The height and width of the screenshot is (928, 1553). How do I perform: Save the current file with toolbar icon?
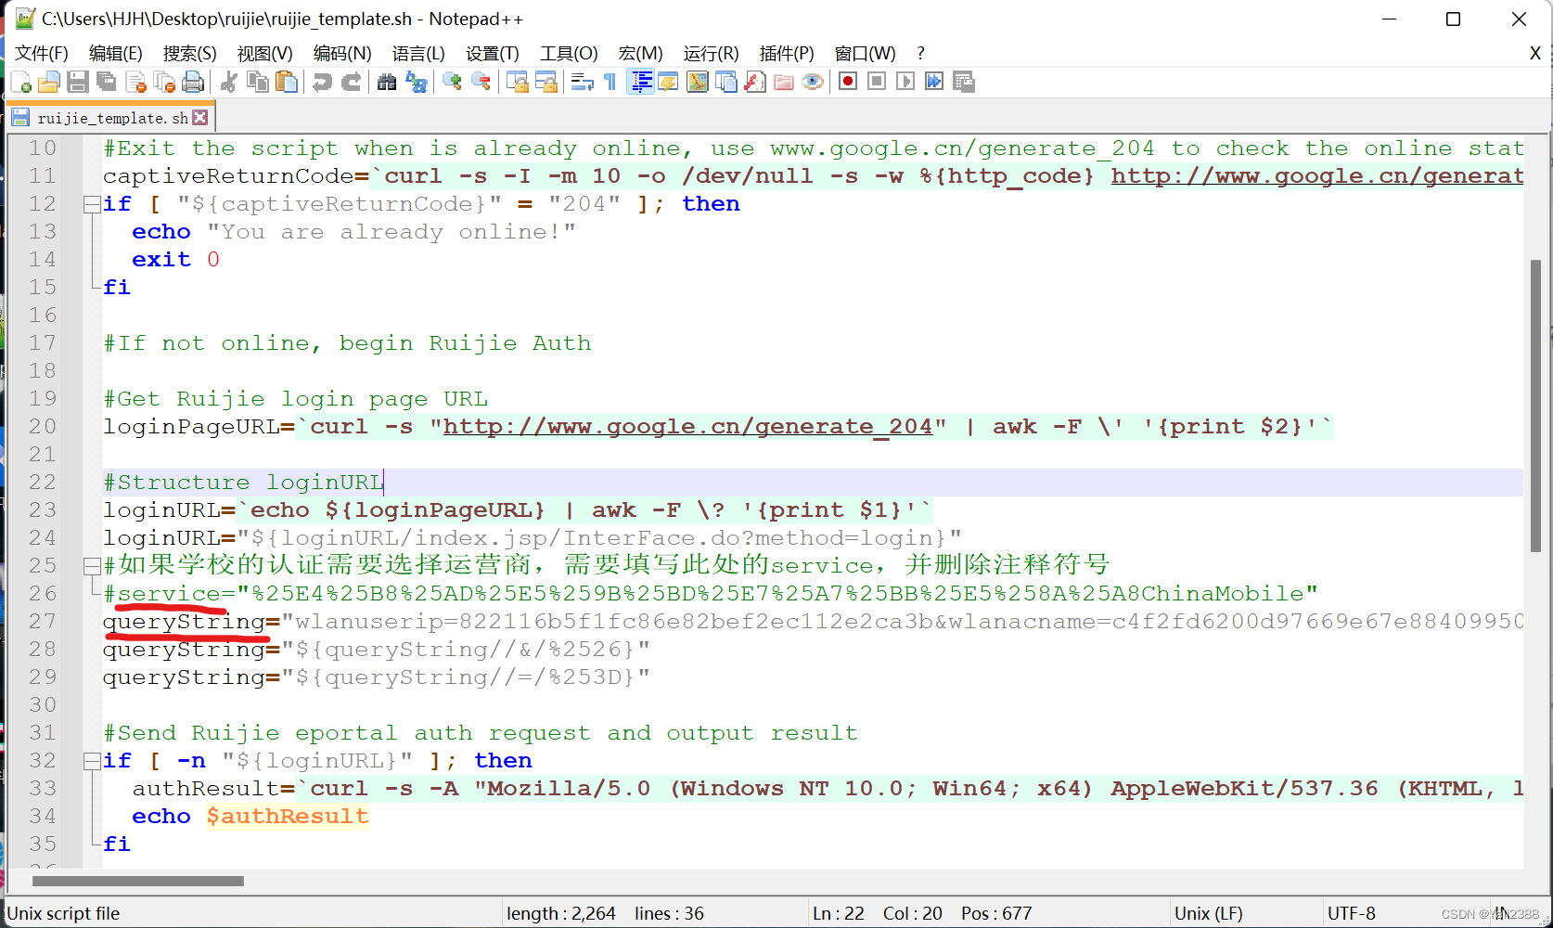point(78,82)
